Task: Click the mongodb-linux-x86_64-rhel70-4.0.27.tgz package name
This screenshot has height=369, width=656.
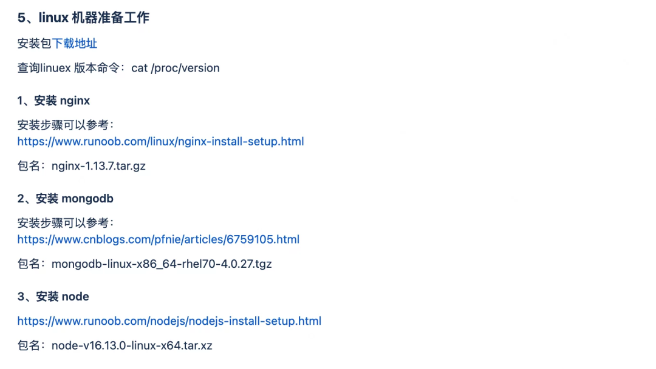Action: pyautogui.click(x=162, y=264)
